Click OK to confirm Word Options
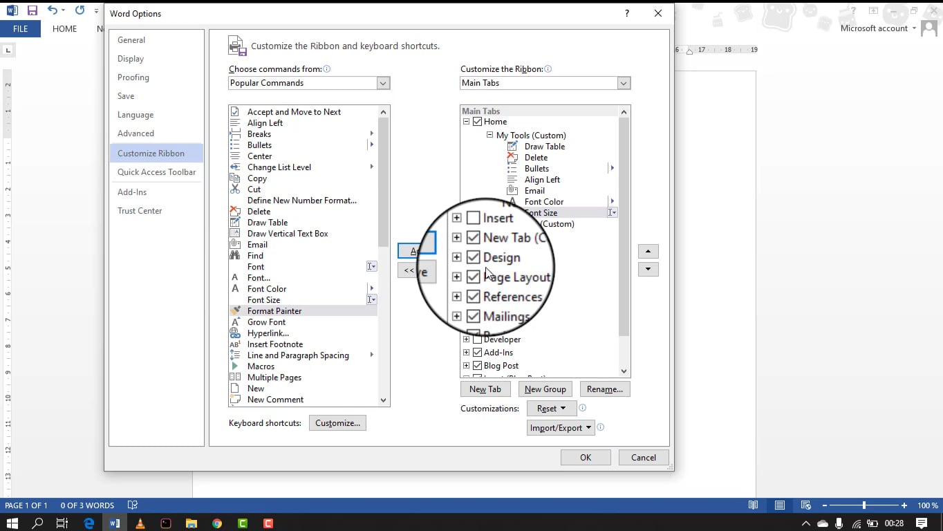Image resolution: width=943 pixels, height=531 pixels. [x=586, y=457]
